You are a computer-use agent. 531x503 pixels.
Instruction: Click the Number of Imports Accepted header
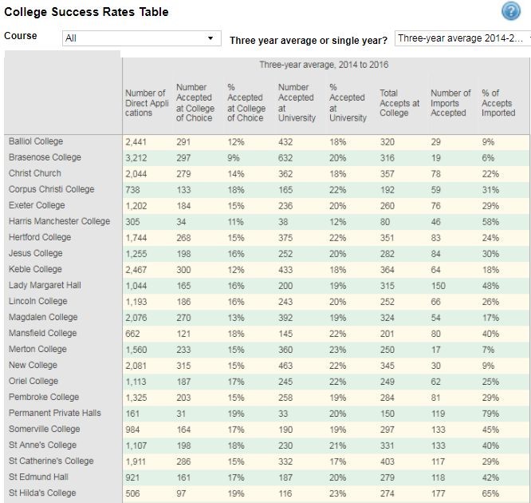450,103
